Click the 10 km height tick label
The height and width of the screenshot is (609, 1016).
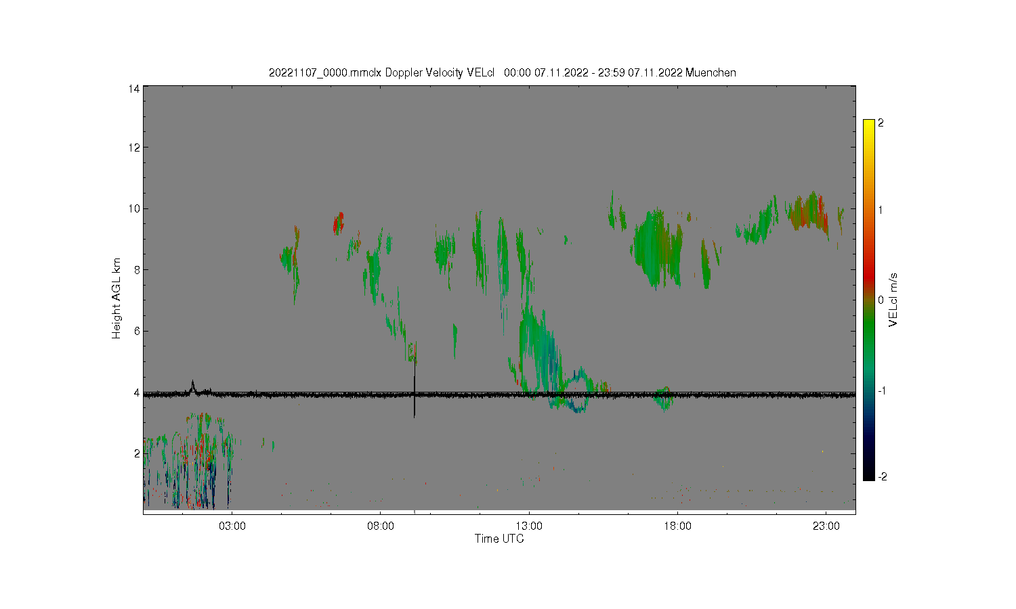(x=134, y=208)
